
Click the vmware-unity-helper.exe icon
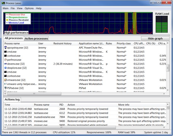(5, 84)
